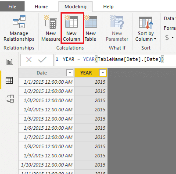176x174 pixels.
Task: Open the Help ribbon tab
Action: (108, 7)
